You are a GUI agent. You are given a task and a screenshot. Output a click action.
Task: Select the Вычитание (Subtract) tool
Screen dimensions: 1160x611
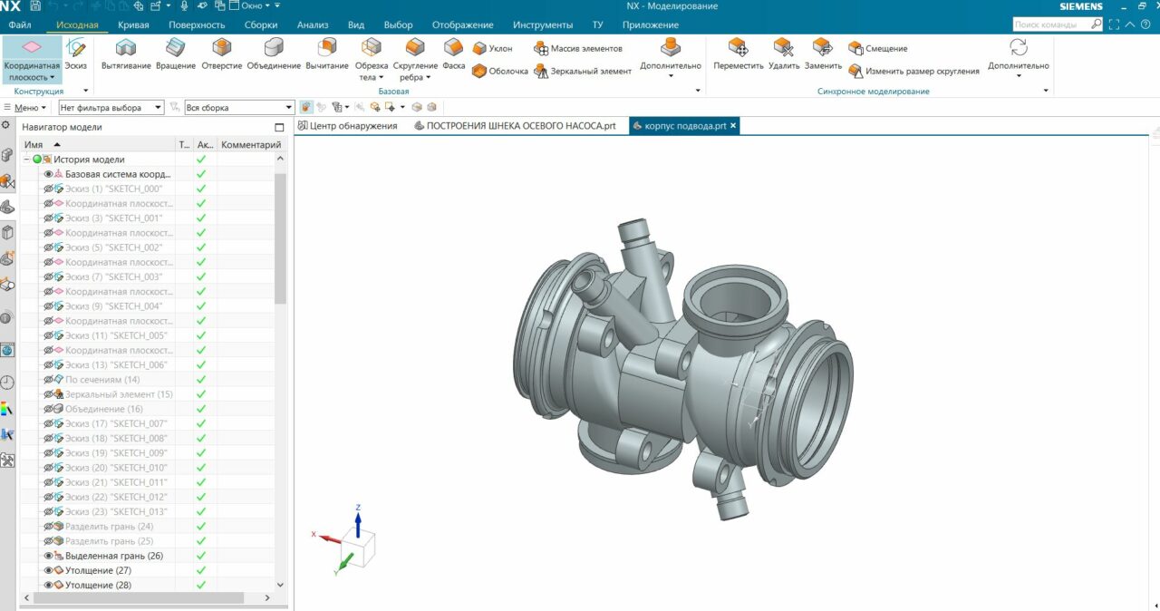click(326, 48)
